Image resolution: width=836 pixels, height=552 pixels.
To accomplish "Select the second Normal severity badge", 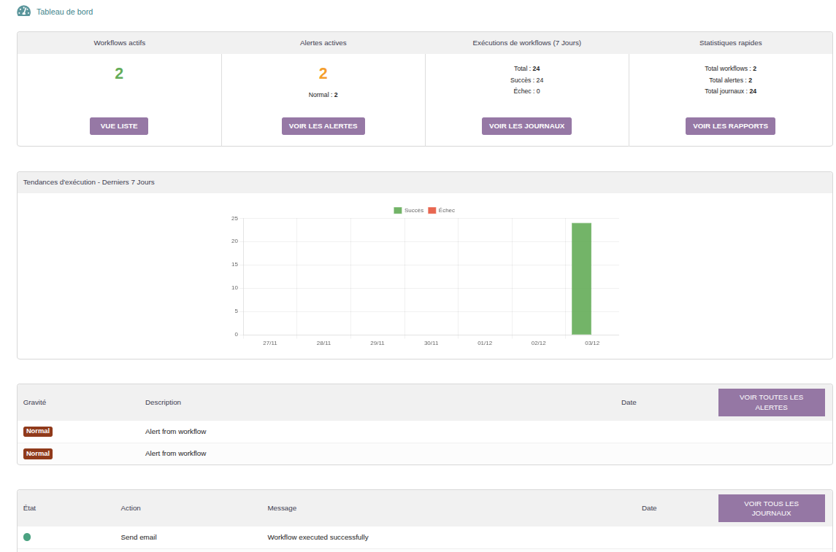I will 38,454.
